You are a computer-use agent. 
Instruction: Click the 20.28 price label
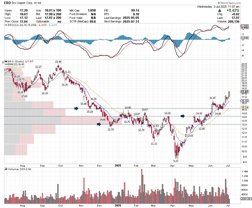pyautogui.click(x=17, y=77)
